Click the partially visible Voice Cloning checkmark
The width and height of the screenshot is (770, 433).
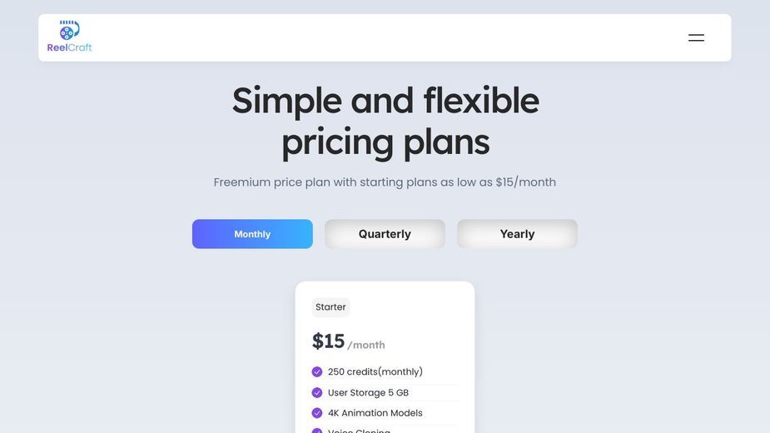click(317, 431)
